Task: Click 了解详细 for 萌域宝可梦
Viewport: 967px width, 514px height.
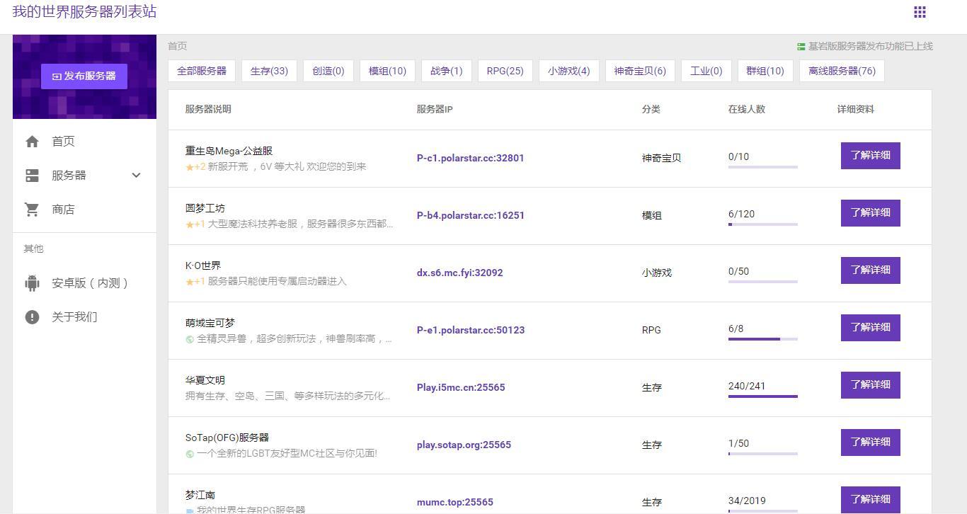Action: pos(871,328)
